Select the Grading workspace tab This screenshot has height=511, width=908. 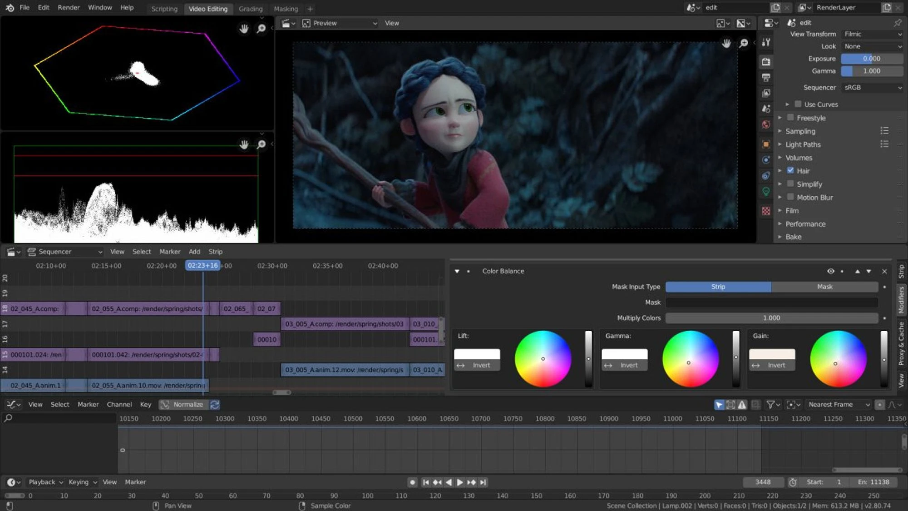pos(250,8)
